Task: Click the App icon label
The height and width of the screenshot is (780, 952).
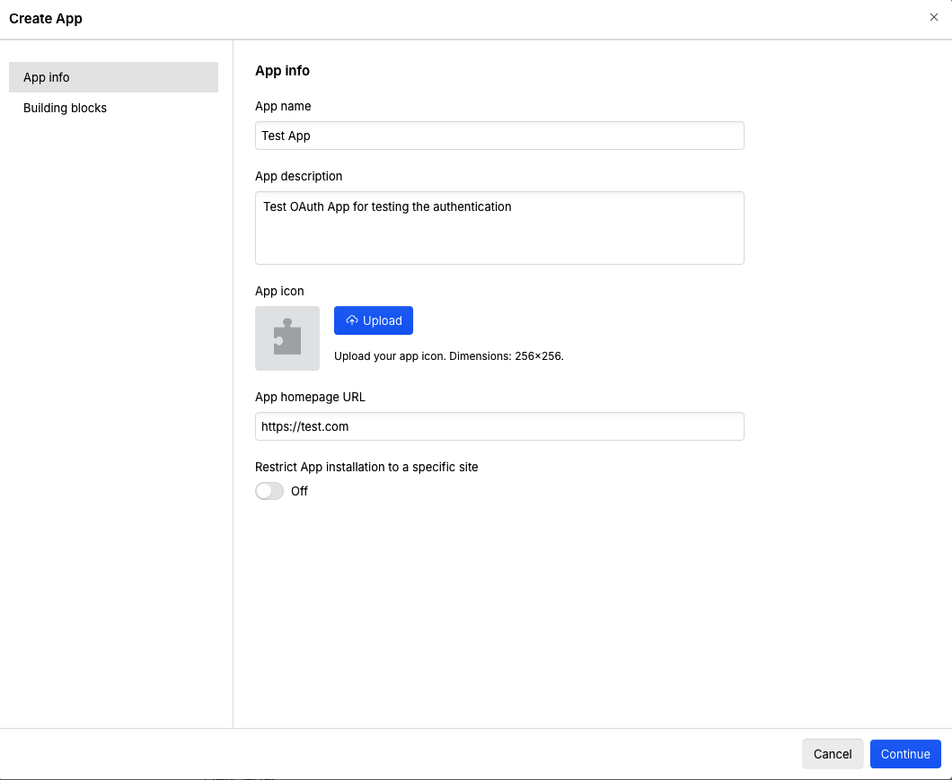Action: tap(279, 291)
